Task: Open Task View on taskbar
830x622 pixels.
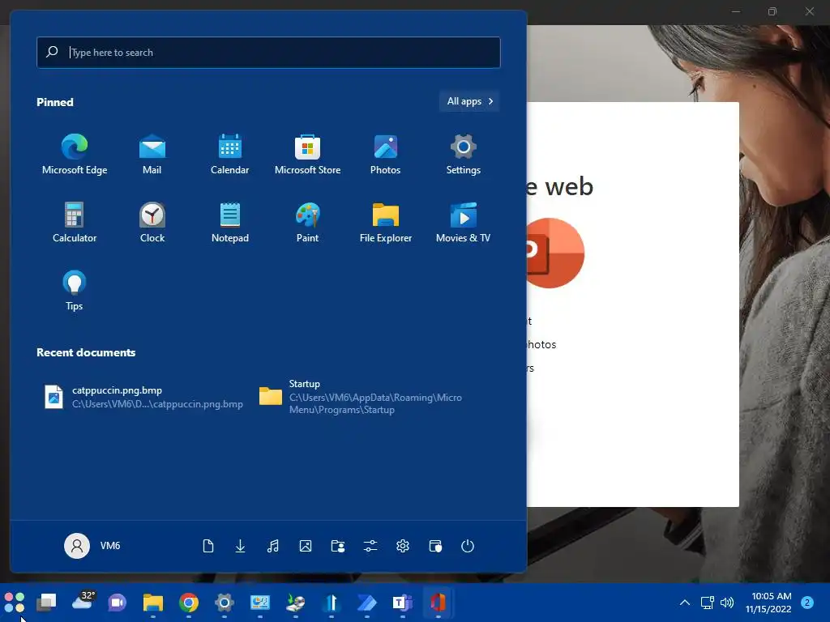Action: 46,603
